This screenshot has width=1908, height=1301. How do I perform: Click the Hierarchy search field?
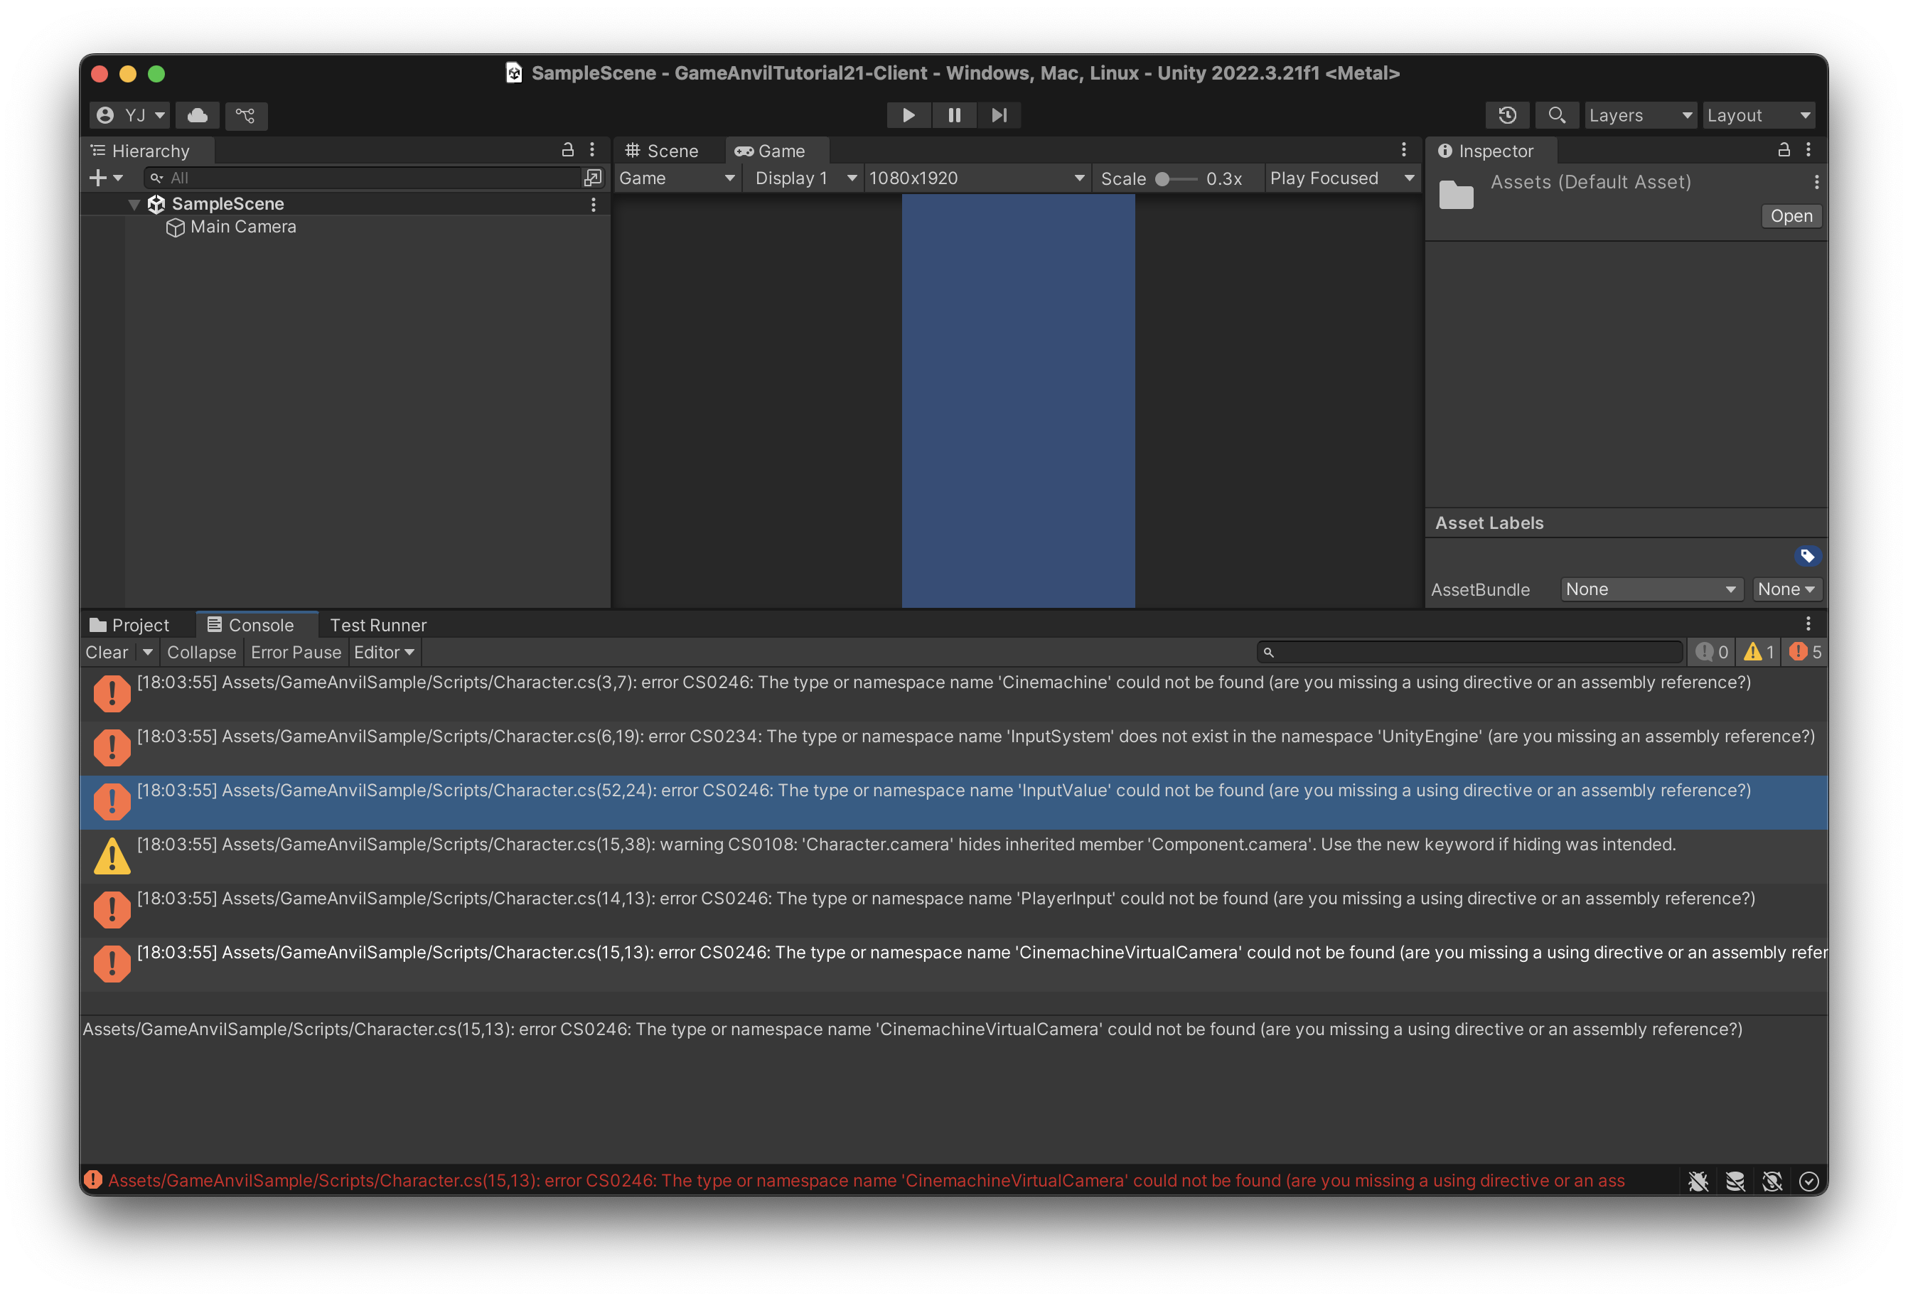[362, 177]
